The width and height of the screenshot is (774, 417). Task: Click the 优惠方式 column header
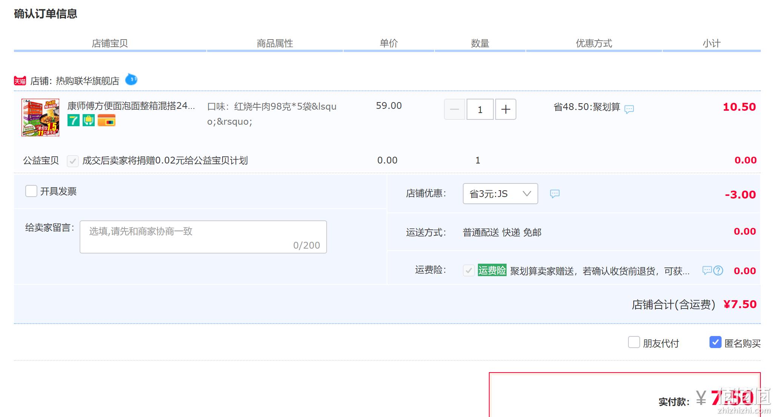pyautogui.click(x=594, y=43)
